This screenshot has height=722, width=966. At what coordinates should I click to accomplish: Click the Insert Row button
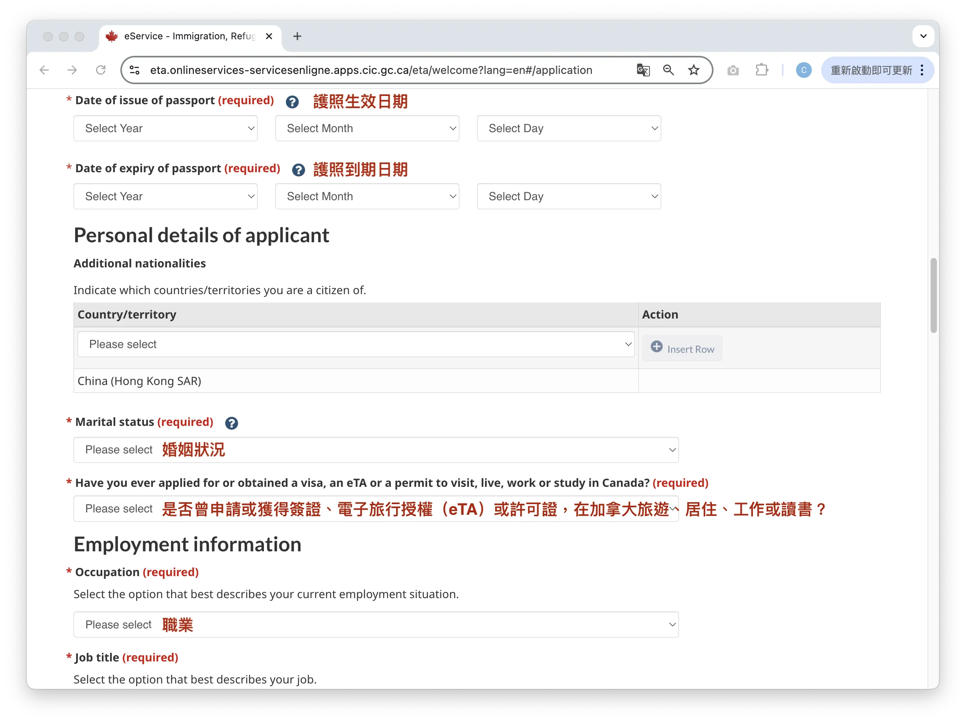click(682, 348)
